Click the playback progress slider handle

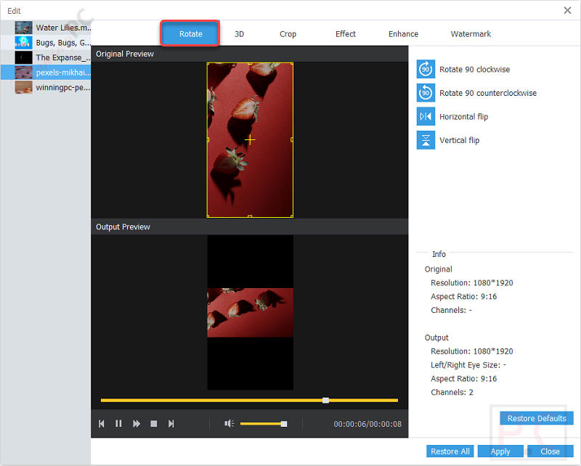pyautogui.click(x=325, y=401)
